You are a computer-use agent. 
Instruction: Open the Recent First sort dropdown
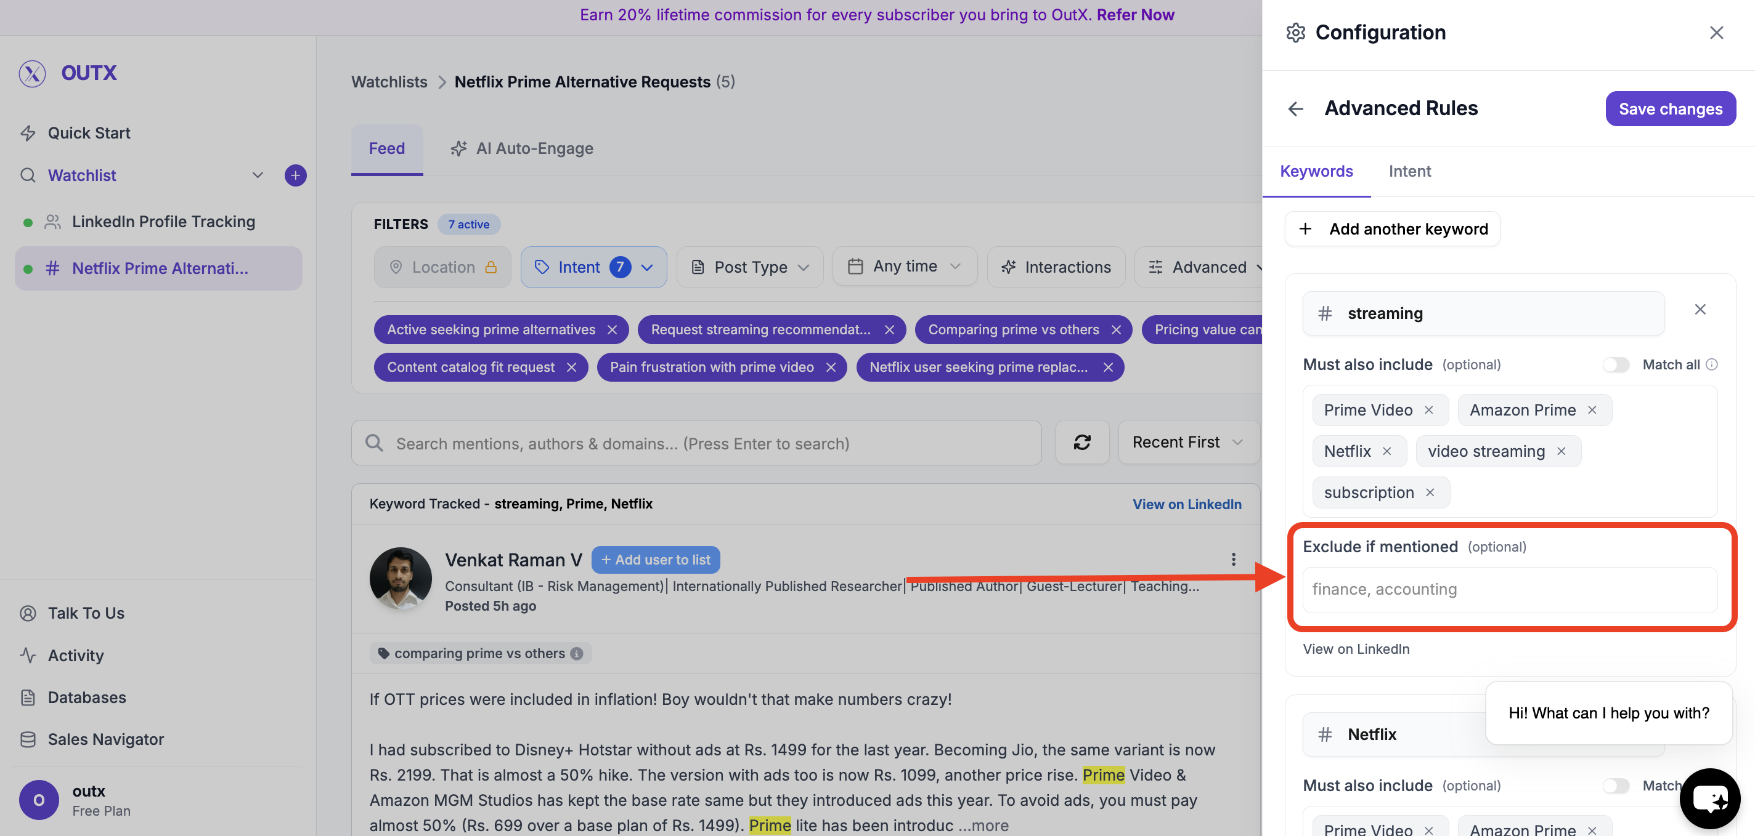(x=1187, y=443)
